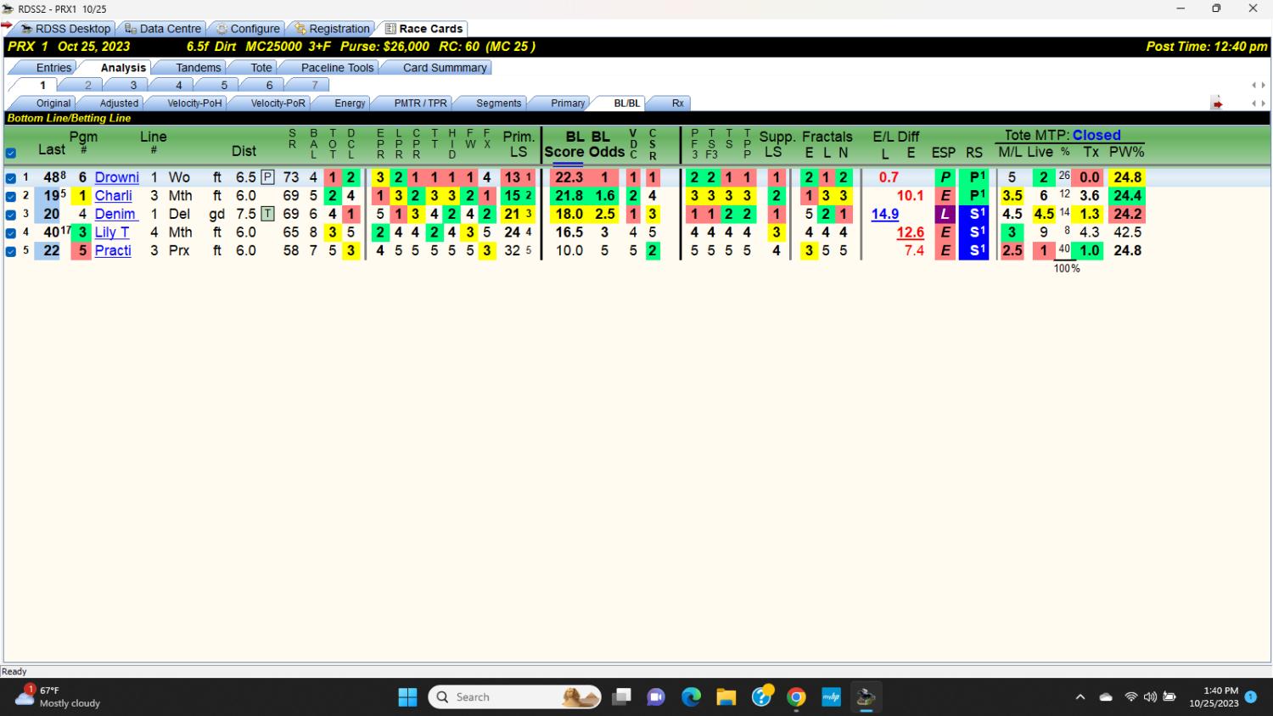The image size is (1273, 716).
Task: Switch to the Energy view
Action: (x=350, y=103)
